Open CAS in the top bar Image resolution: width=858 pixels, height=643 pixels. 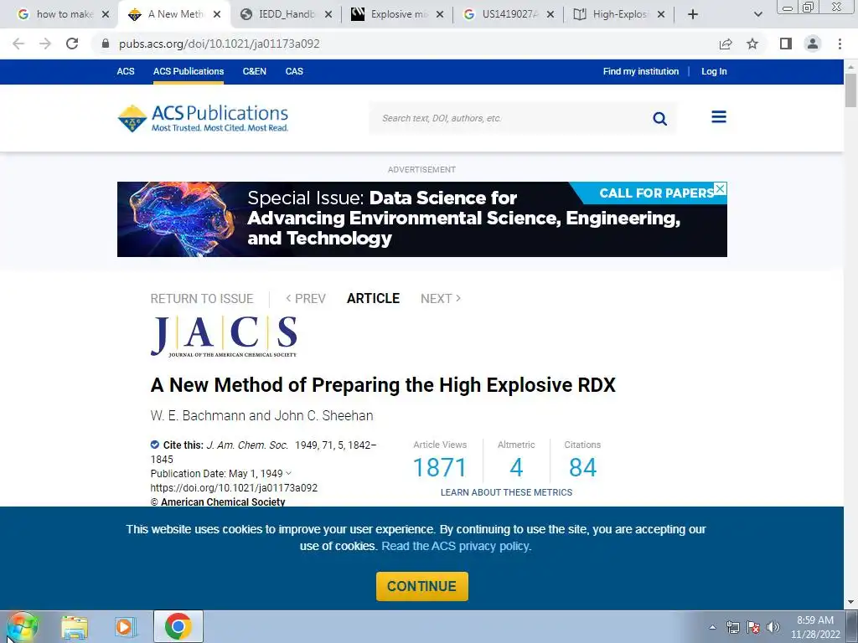tap(294, 71)
